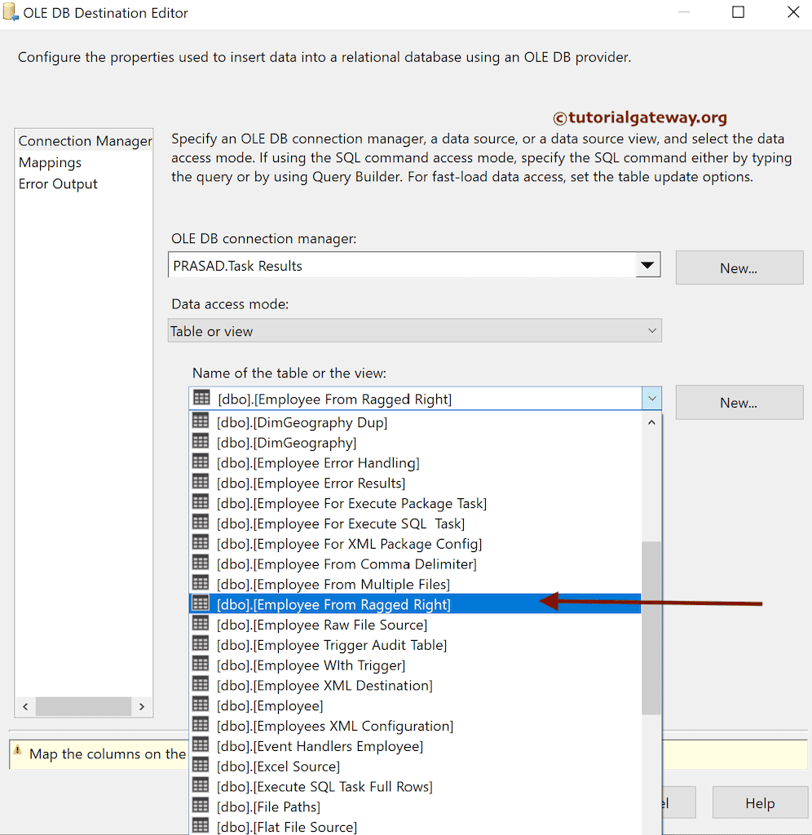Click the table icon beside [dbo].[DimGeography]
The image size is (812, 835).
point(201,440)
